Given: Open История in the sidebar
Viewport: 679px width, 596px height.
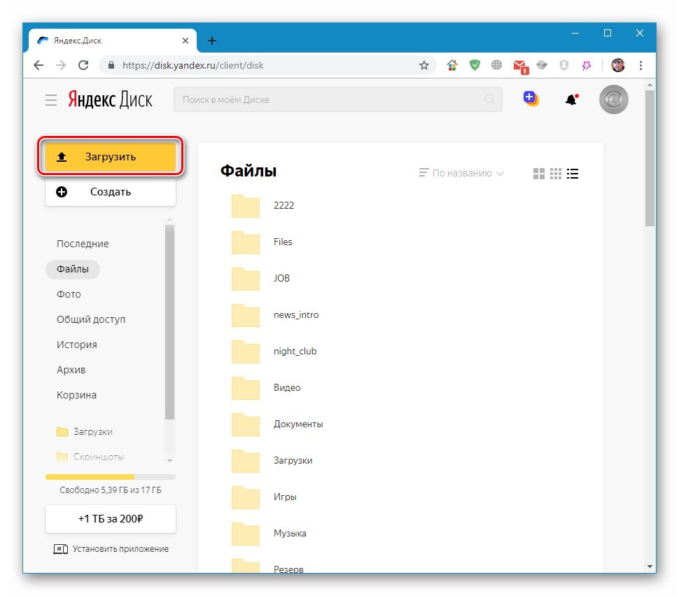Looking at the screenshot, I should (x=76, y=345).
